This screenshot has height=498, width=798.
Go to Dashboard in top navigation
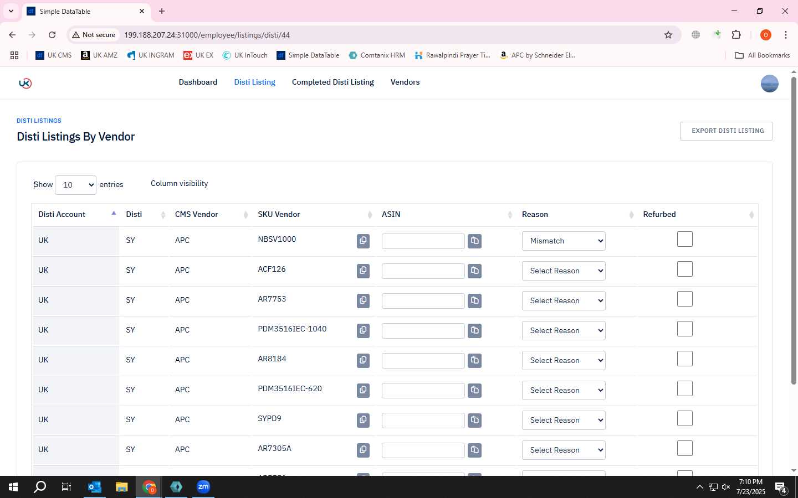tap(198, 82)
